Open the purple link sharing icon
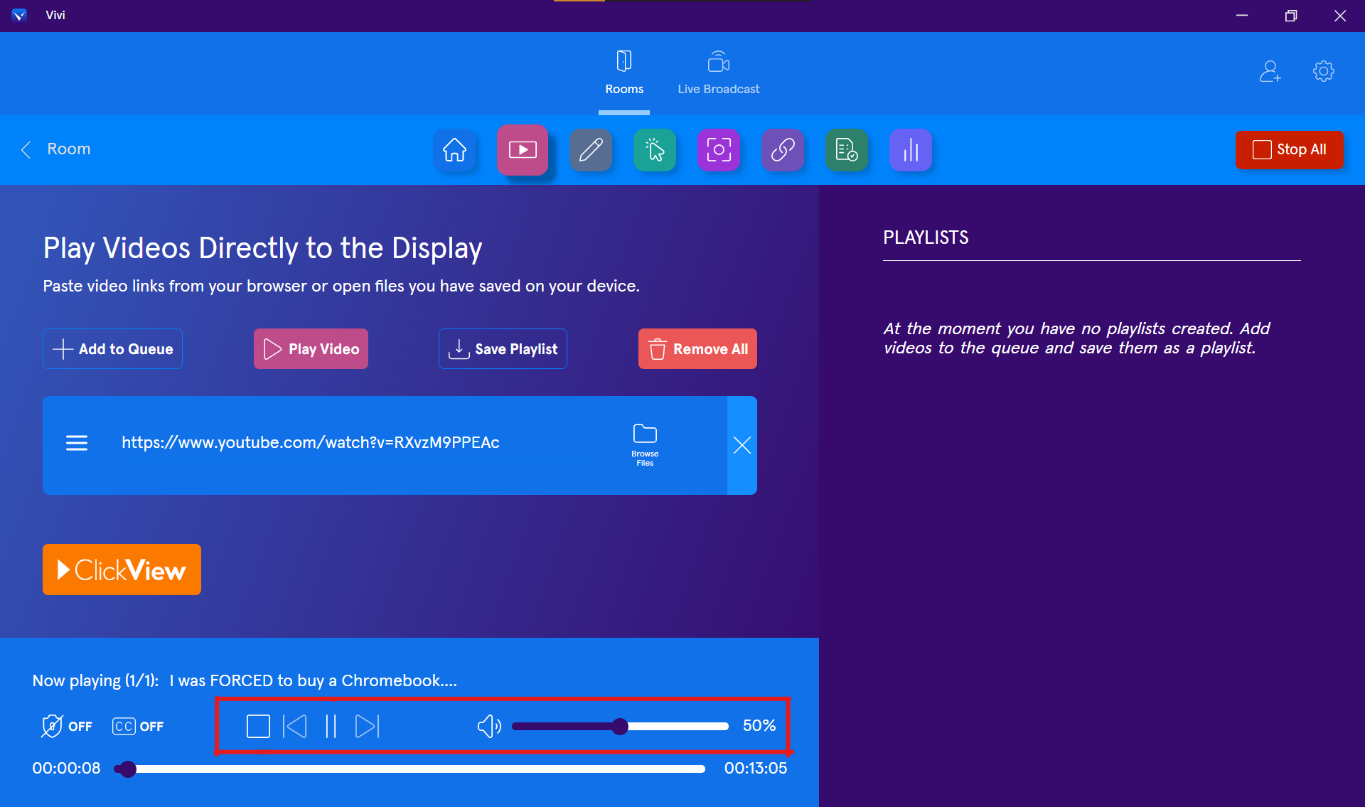 (x=783, y=150)
